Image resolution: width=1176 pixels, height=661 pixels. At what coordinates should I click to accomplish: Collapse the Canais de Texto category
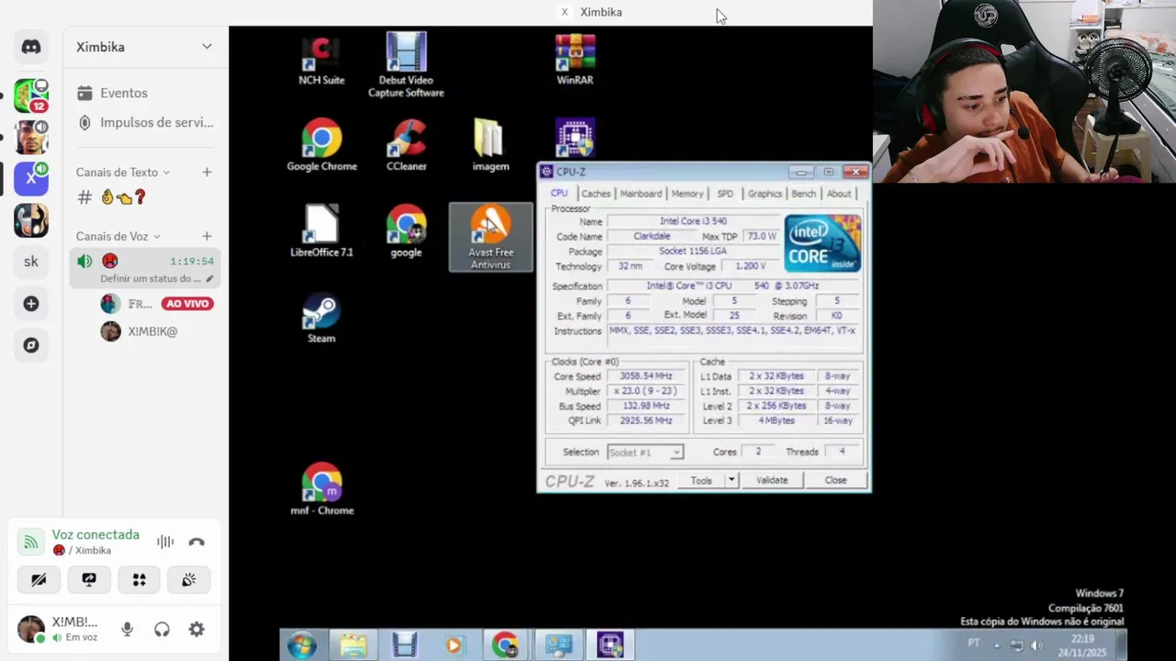(123, 173)
